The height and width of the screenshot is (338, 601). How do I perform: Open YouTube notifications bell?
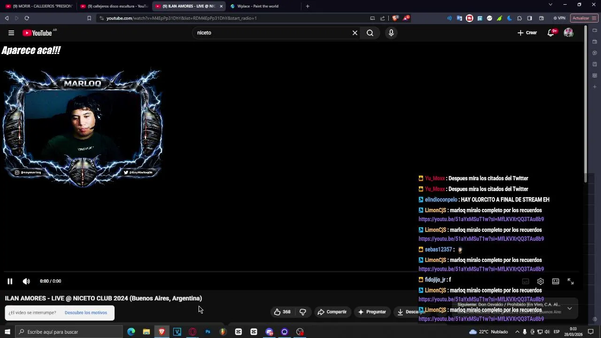pos(551,33)
